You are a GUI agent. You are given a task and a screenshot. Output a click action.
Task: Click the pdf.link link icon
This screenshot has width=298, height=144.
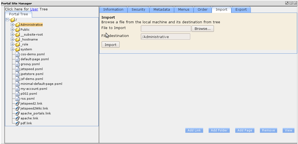(17, 123)
